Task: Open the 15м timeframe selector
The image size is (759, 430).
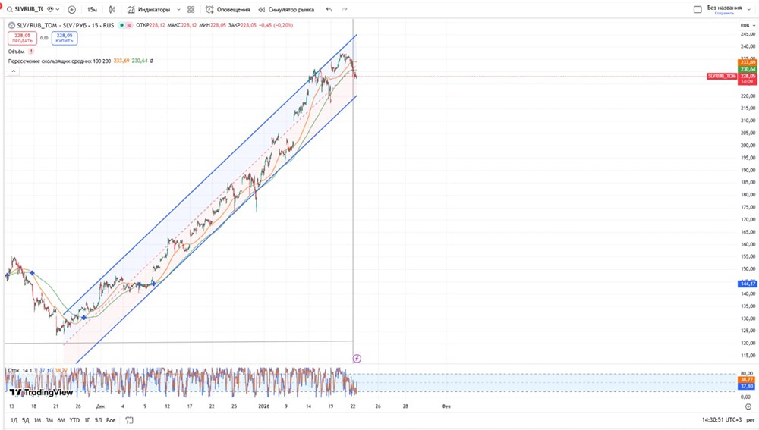Action: (92, 10)
